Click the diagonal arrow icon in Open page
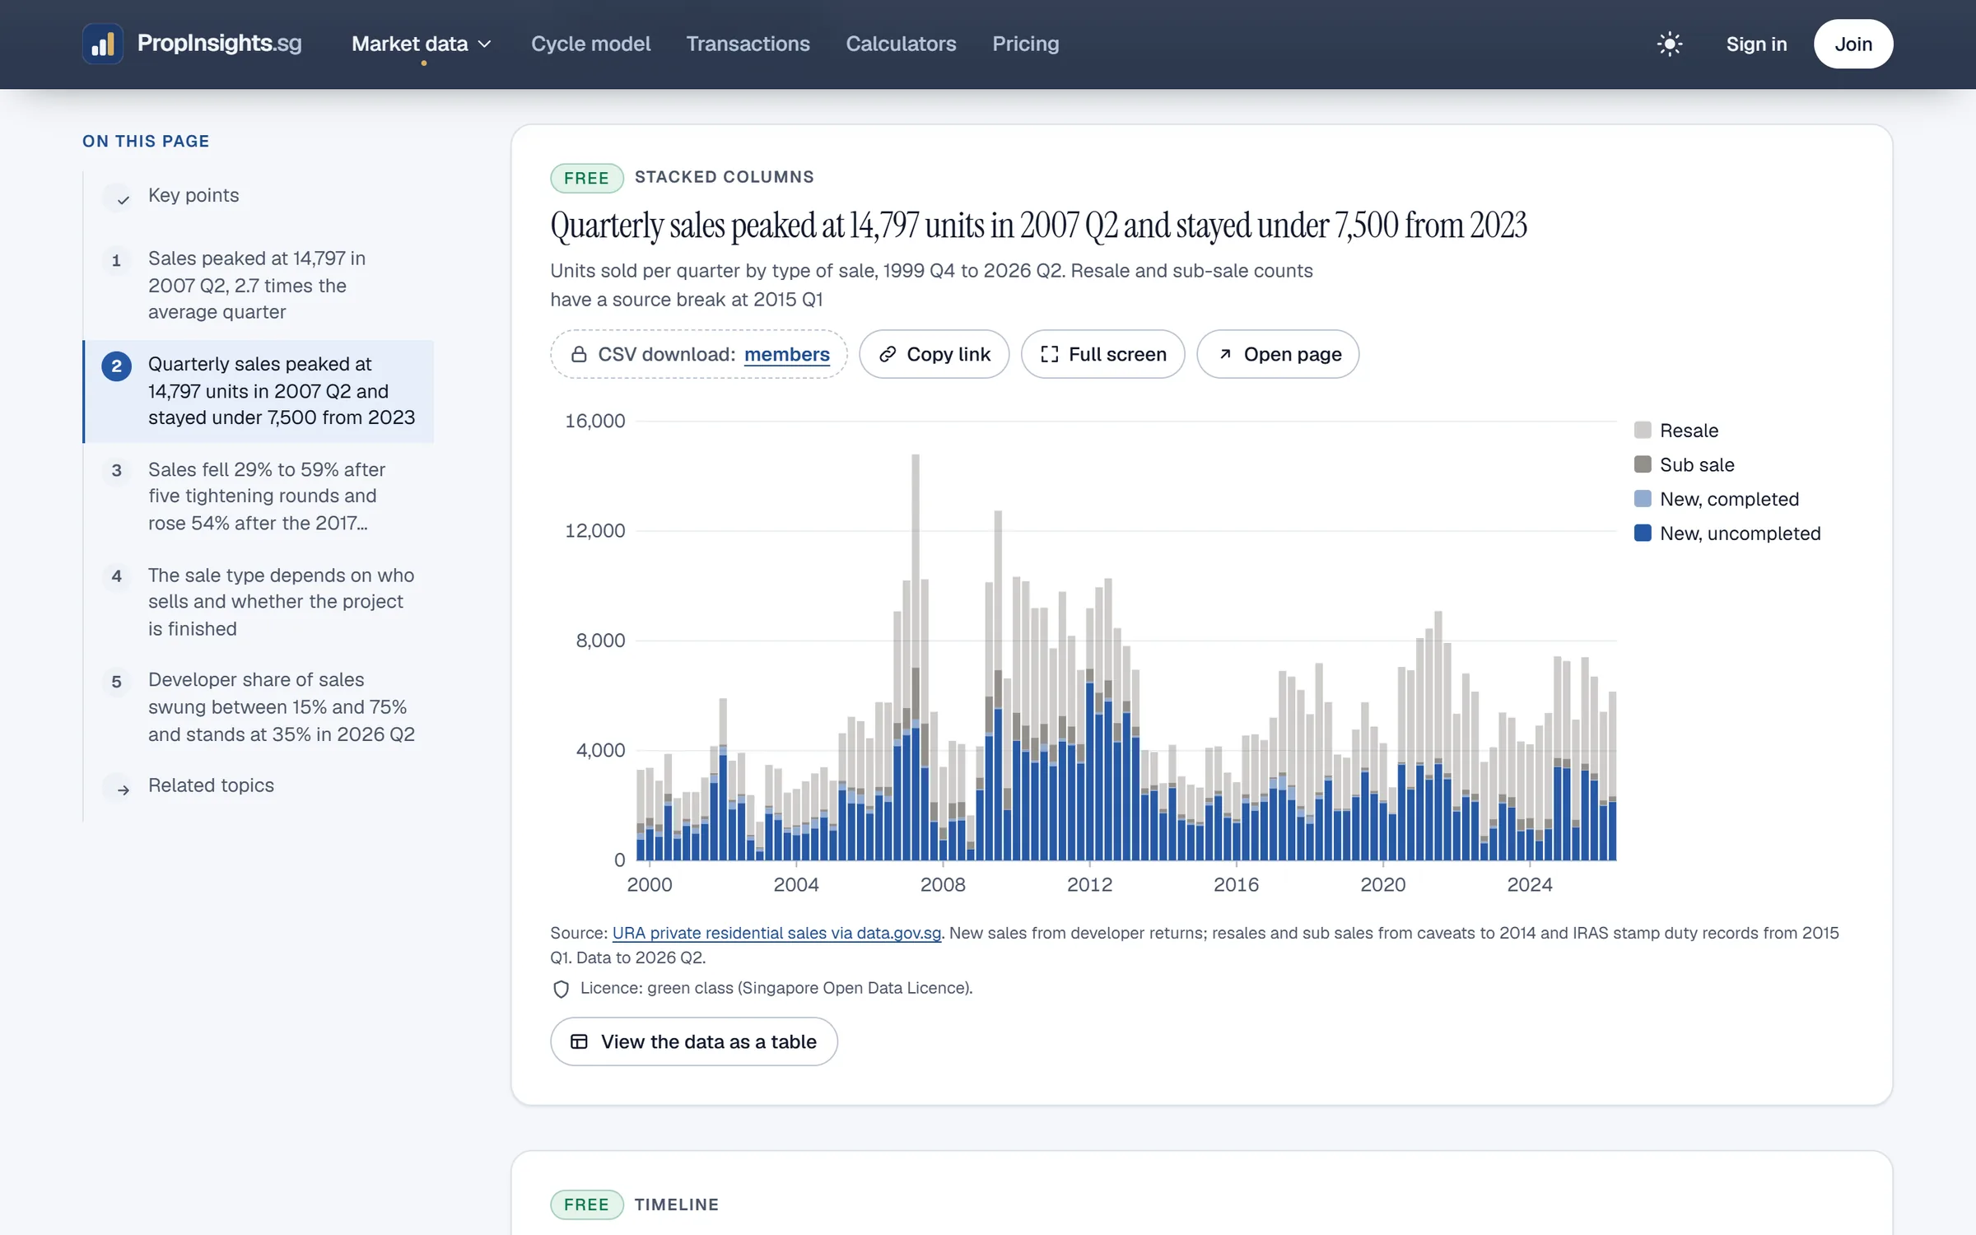The image size is (1976, 1235). coord(1224,354)
